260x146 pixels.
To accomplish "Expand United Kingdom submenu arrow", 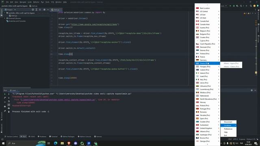I will click(x=219, y=128).
